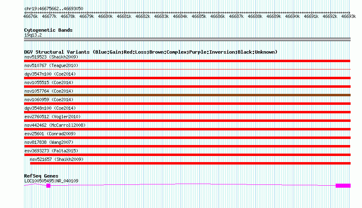Click the DGV Structural Variants track title
The height and width of the screenshot is (208, 362).
click(151, 52)
